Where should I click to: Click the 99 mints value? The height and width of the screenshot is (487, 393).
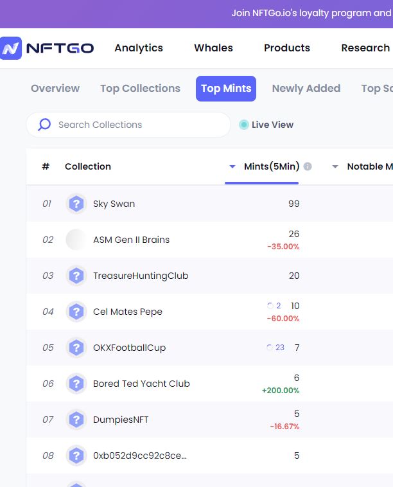(x=293, y=204)
